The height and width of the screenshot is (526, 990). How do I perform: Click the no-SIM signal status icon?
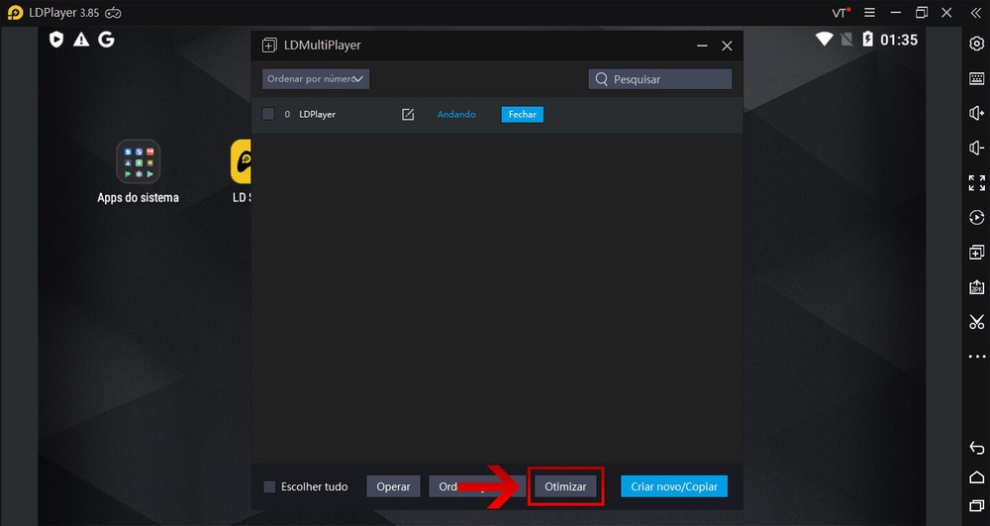pos(846,40)
